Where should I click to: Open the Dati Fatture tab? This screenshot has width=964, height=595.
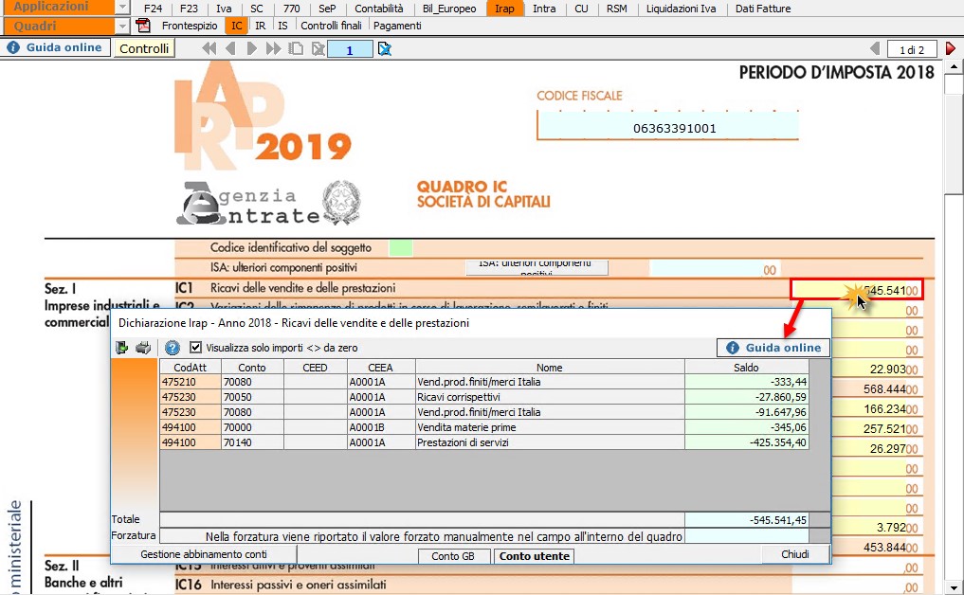pyautogui.click(x=763, y=9)
